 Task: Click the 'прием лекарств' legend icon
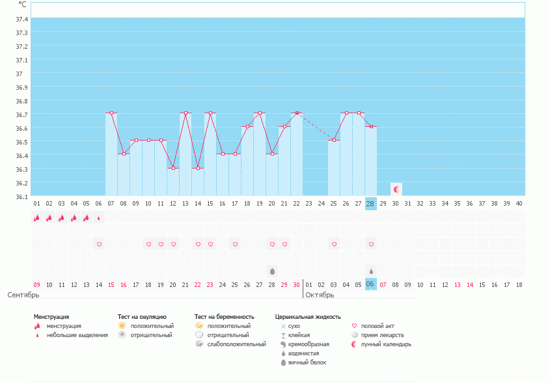(355, 335)
